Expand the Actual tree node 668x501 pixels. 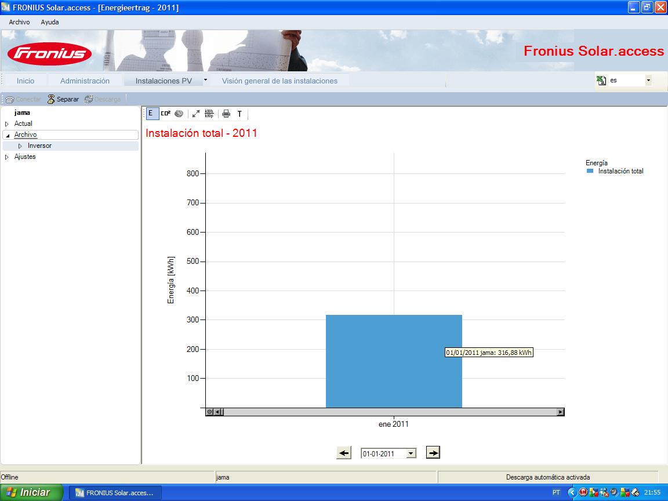[x=7, y=124]
